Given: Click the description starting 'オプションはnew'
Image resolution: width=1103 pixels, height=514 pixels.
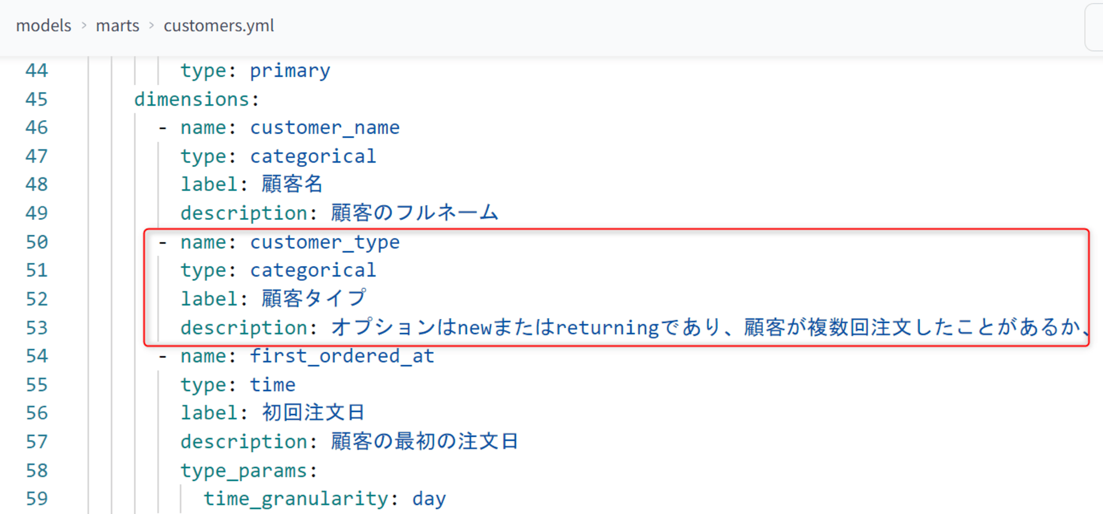Looking at the screenshot, I should click(710, 328).
